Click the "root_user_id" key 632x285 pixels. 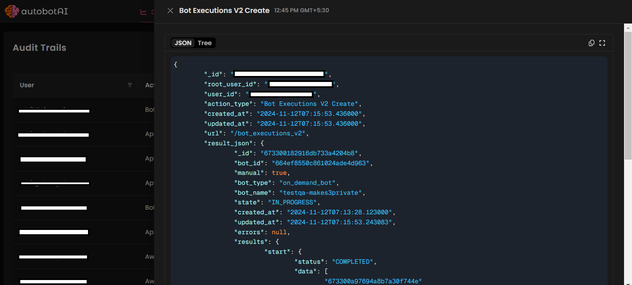tap(230, 84)
